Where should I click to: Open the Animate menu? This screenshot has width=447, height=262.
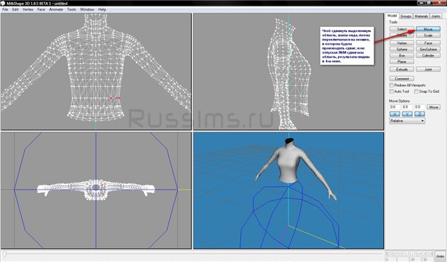[56, 9]
